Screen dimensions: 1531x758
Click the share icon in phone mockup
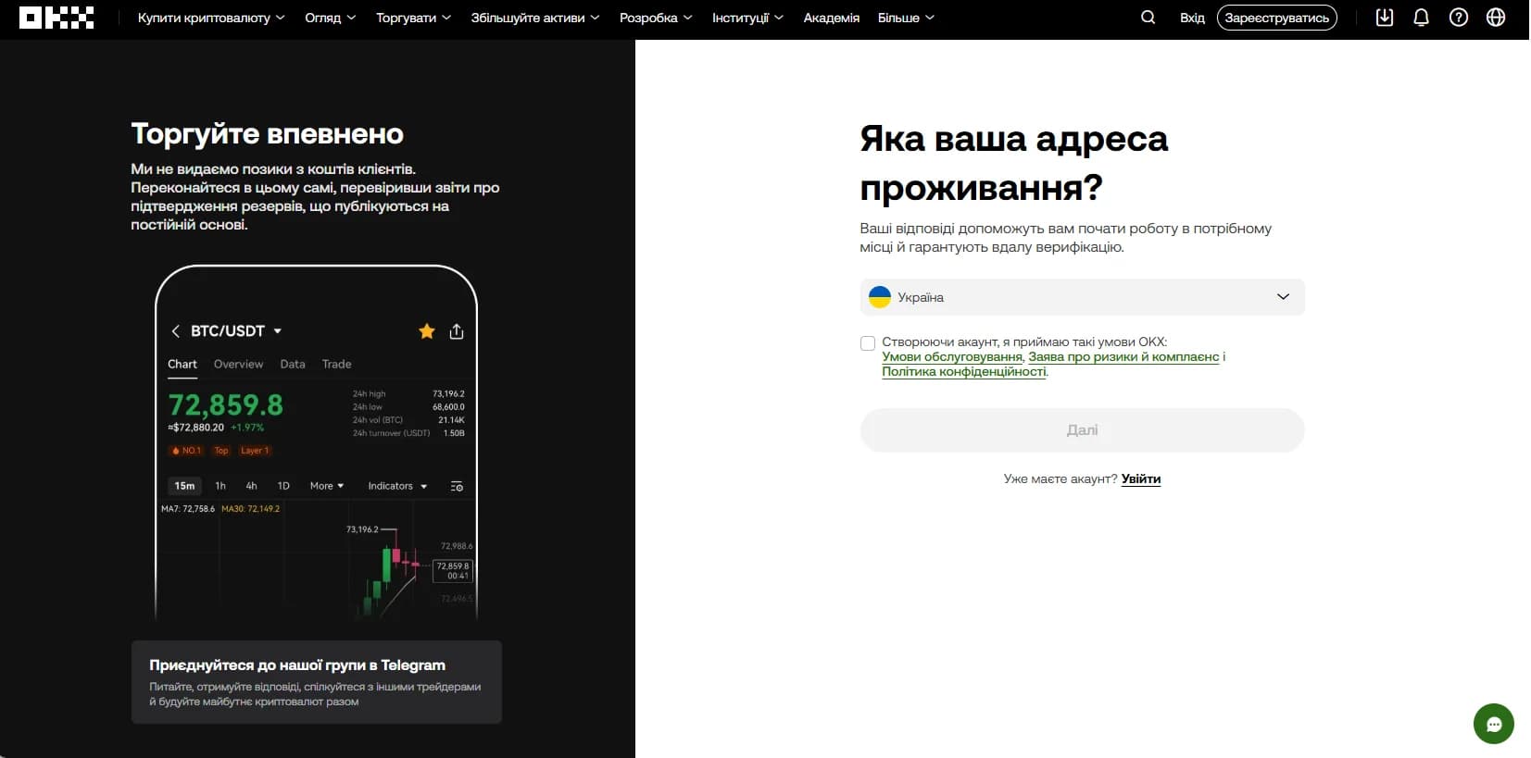(x=457, y=331)
